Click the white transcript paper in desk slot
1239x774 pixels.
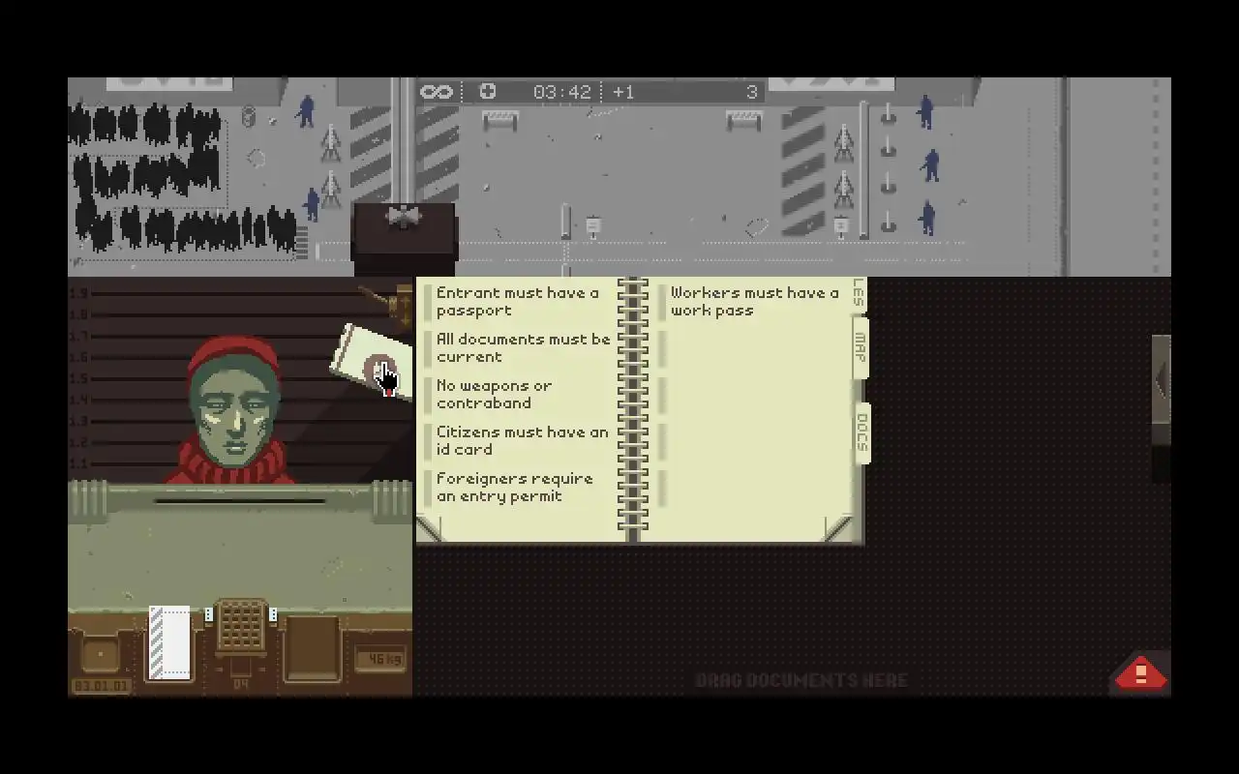coord(169,642)
